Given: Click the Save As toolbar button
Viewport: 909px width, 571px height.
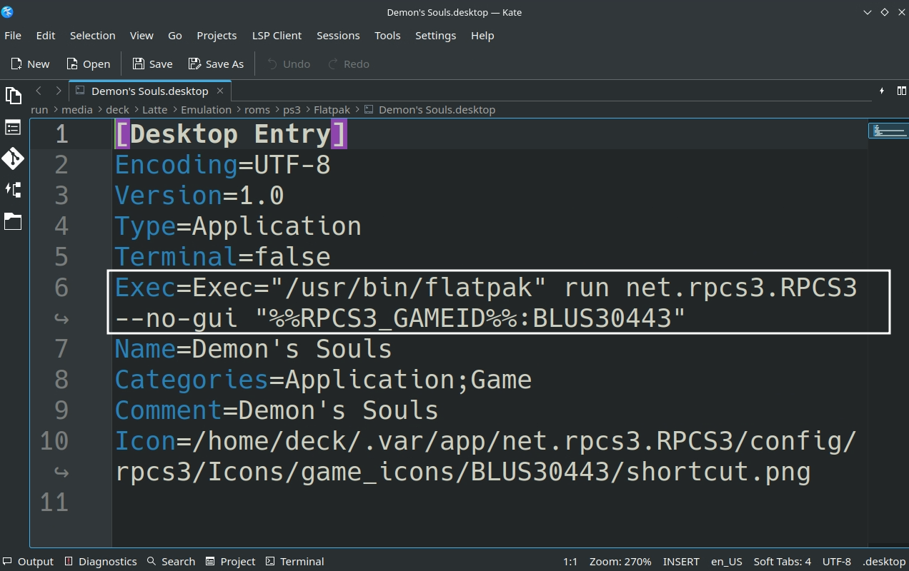Looking at the screenshot, I should 216,64.
